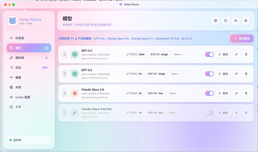Open the 共享 sharing page
This screenshot has height=152, width=258.
29,87
